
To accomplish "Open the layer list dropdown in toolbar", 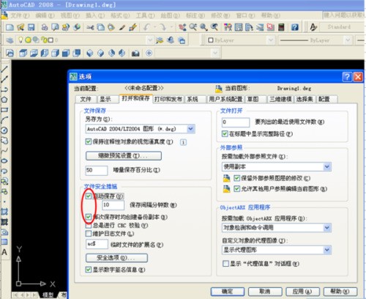I will [150, 40].
